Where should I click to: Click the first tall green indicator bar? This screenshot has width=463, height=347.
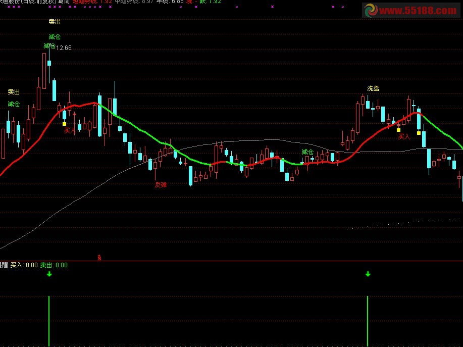49,321
